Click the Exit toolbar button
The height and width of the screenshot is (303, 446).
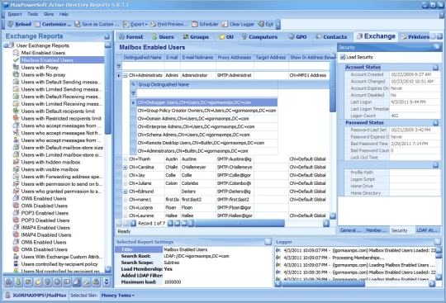(266, 25)
